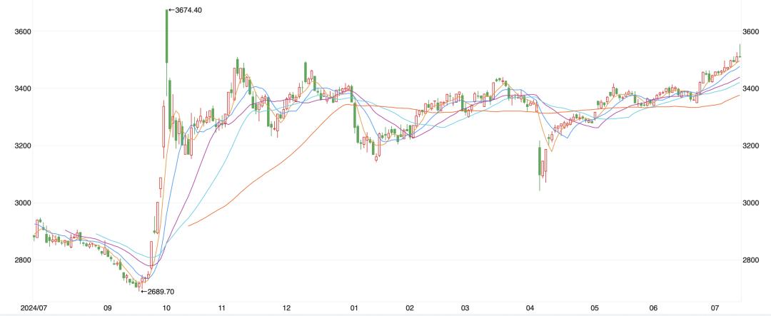Select the 06 month label on the time axis
Viewport: 771px width, 316px height.
coord(653,308)
